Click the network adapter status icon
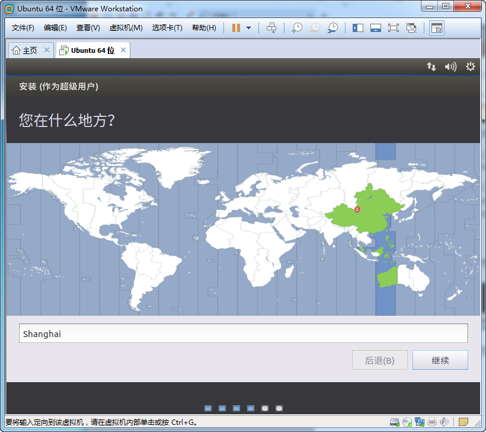Image resolution: width=486 pixels, height=432 pixels. pyautogui.click(x=420, y=422)
